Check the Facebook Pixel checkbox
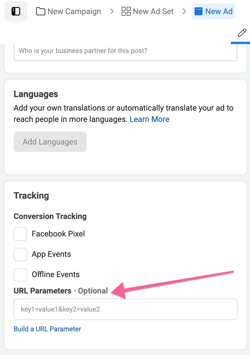Image resolution: width=250 pixels, height=355 pixels. [x=20, y=234]
